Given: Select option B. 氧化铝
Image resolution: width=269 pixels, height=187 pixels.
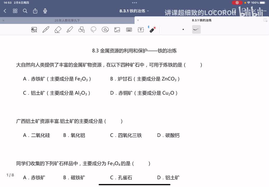Looking at the screenshot, I should 74,135.
